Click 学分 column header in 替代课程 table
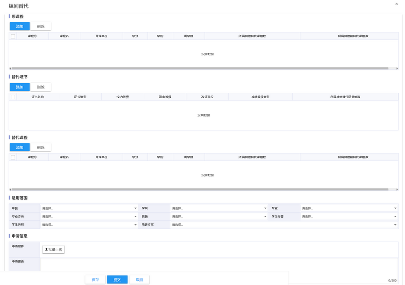This screenshot has width=405, height=285. coord(135,157)
